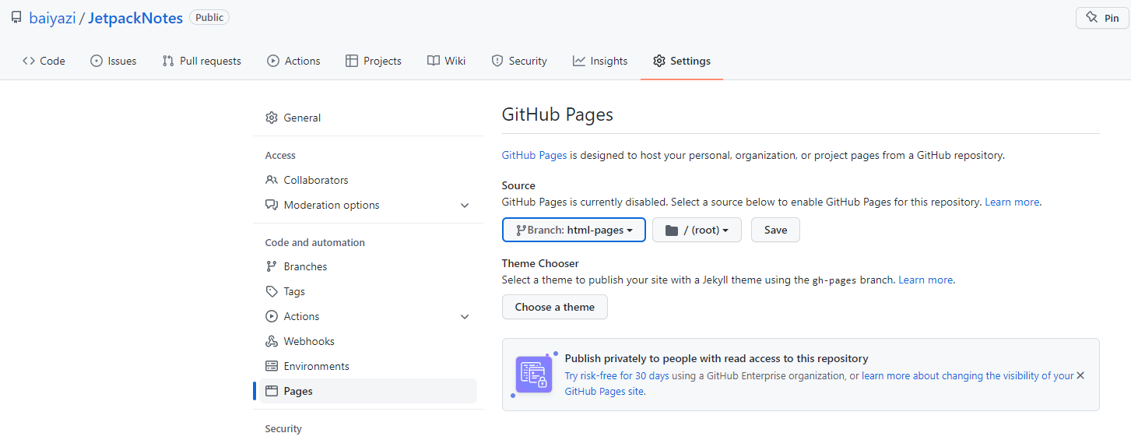This screenshot has height=440, width=1131.
Task: Switch to the Code tab
Action: click(44, 61)
